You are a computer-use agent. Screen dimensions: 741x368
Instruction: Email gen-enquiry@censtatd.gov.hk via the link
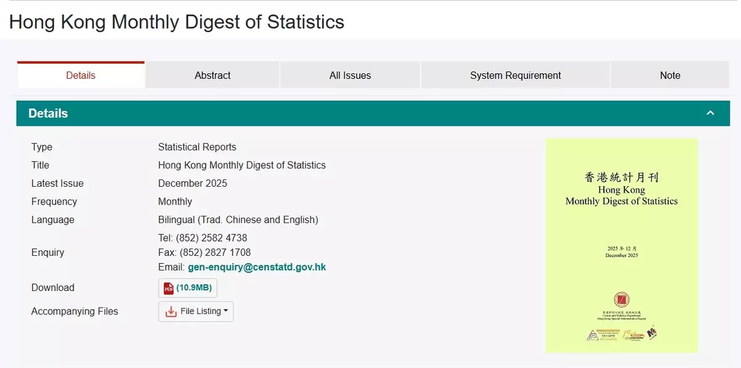[x=257, y=268]
